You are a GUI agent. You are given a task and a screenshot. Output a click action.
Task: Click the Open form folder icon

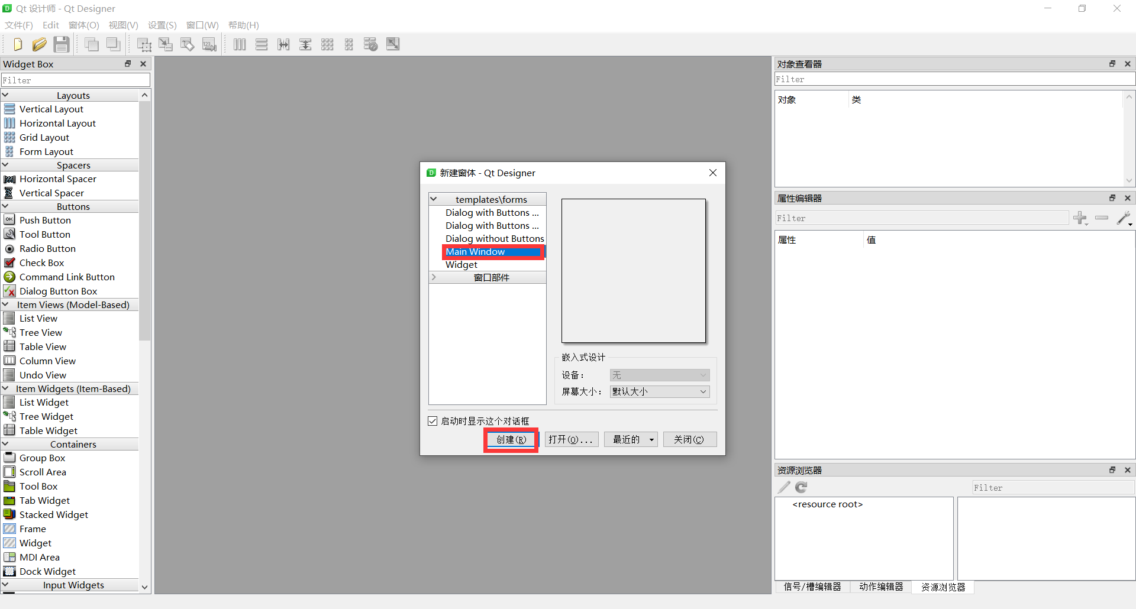click(x=39, y=44)
